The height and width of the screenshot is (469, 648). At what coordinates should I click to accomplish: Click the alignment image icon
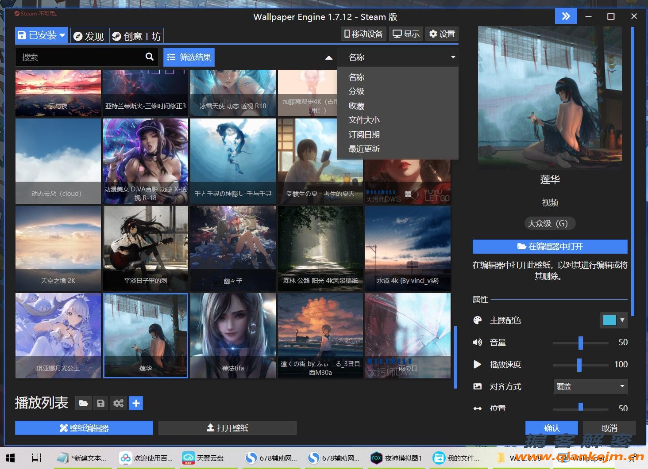pos(477,386)
